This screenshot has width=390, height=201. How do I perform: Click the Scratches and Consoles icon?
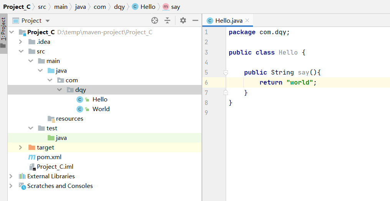pos(22,186)
